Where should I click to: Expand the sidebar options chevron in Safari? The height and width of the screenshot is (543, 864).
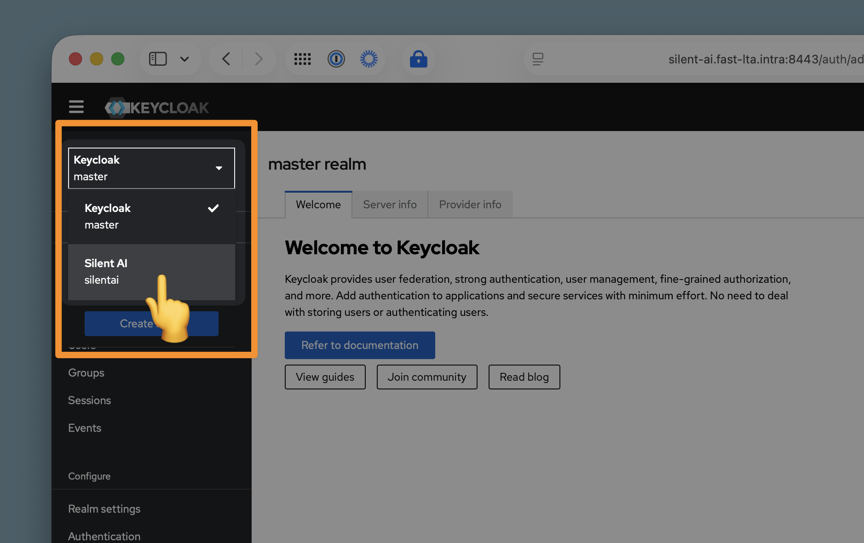[184, 59]
